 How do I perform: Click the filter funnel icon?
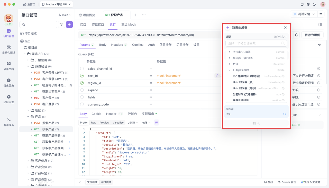pos(62,25)
